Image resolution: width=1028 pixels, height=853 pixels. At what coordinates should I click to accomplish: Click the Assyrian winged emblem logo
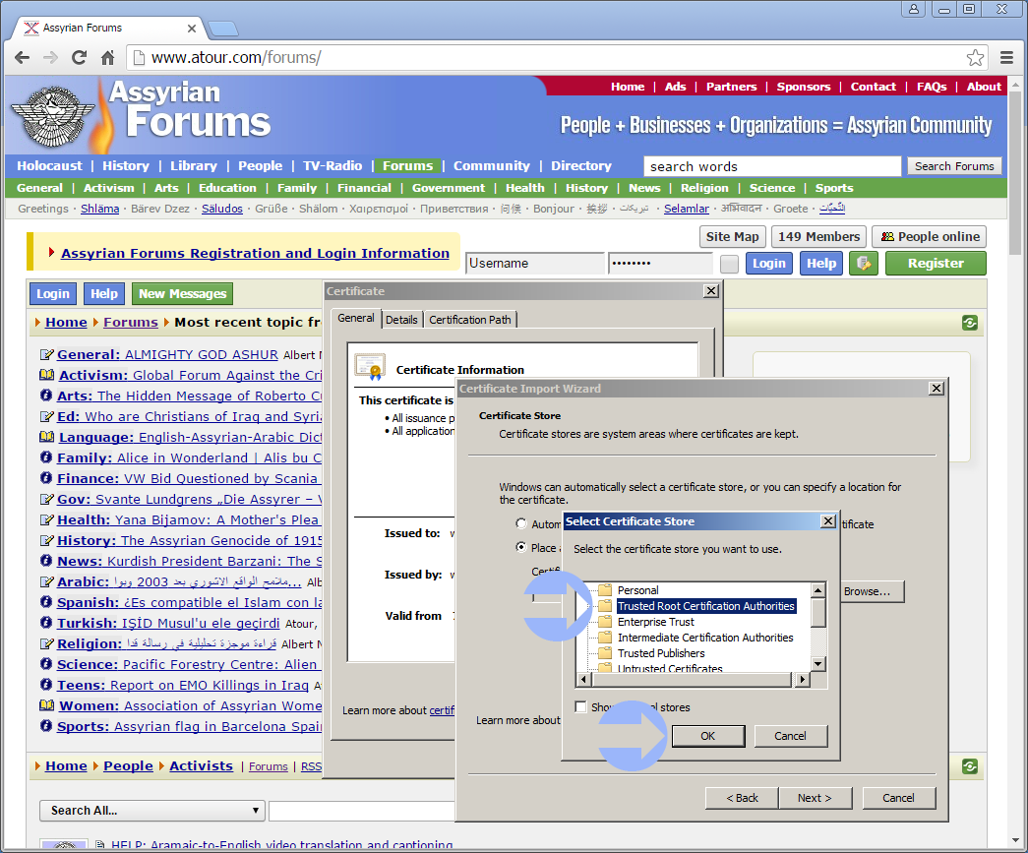click(x=52, y=117)
